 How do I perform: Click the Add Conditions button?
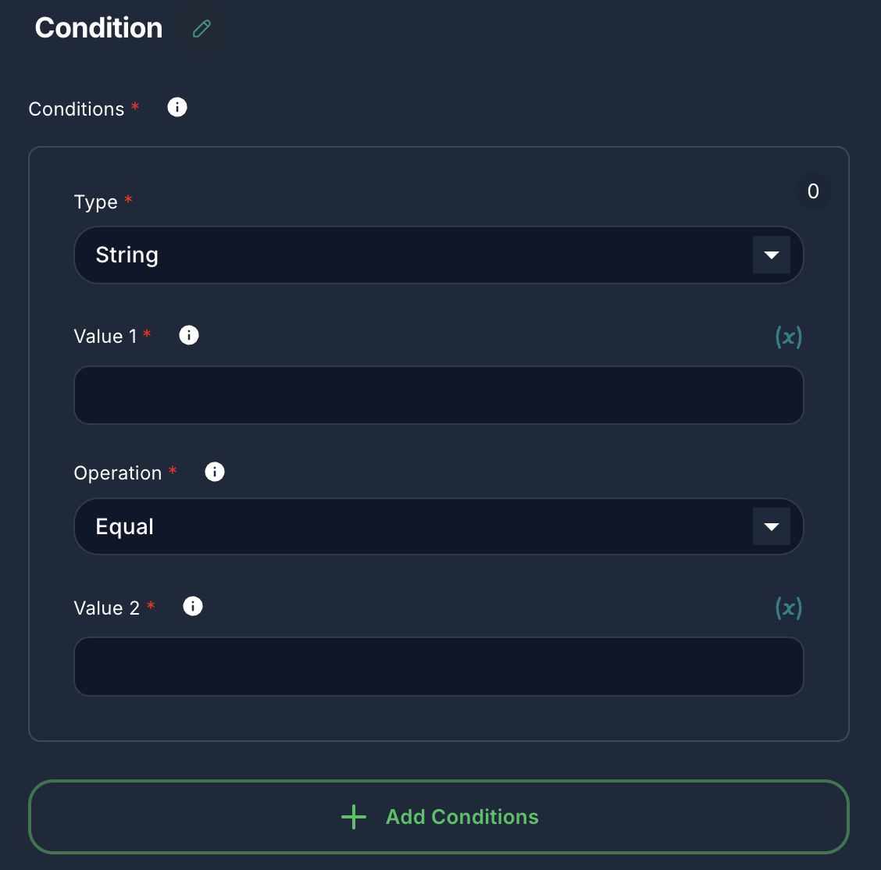tap(438, 817)
